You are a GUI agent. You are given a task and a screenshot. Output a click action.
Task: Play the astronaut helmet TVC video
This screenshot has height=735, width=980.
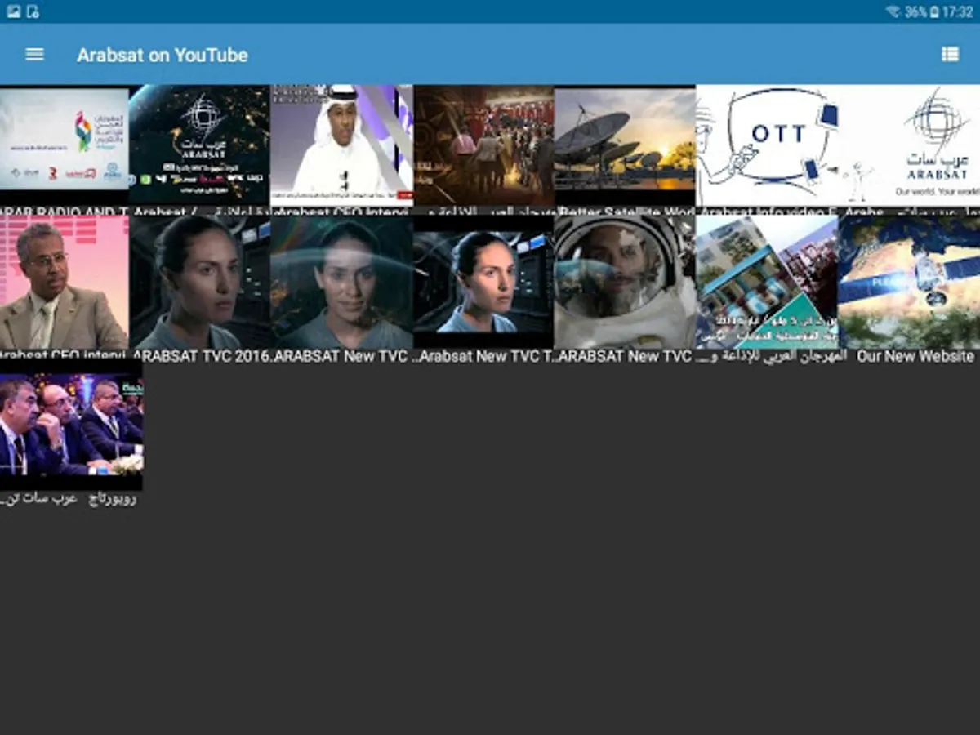[x=625, y=283]
